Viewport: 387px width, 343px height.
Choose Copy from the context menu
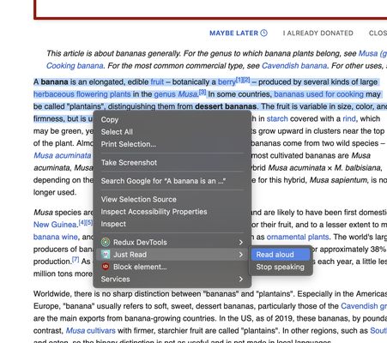pyautogui.click(x=172, y=120)
